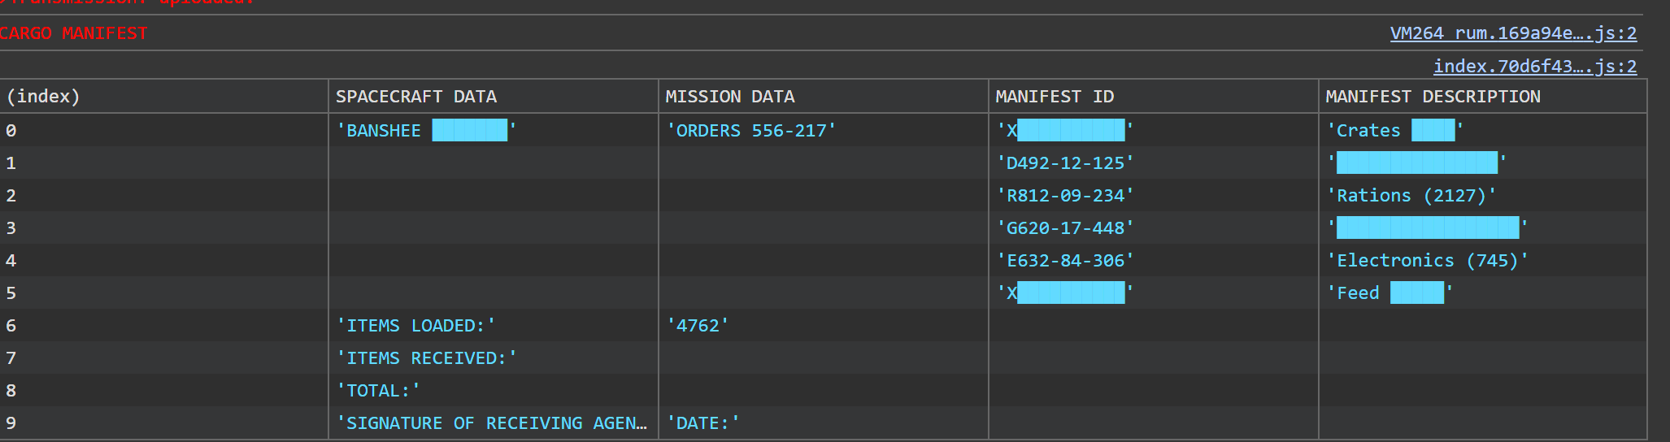Click the 'ITEMS LOADED:' cell

point(494,325)
